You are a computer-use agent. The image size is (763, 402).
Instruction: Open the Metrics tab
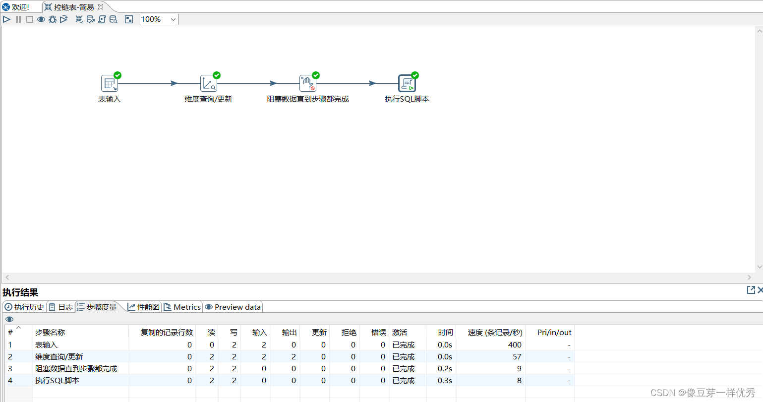click(x=182, y=307)
